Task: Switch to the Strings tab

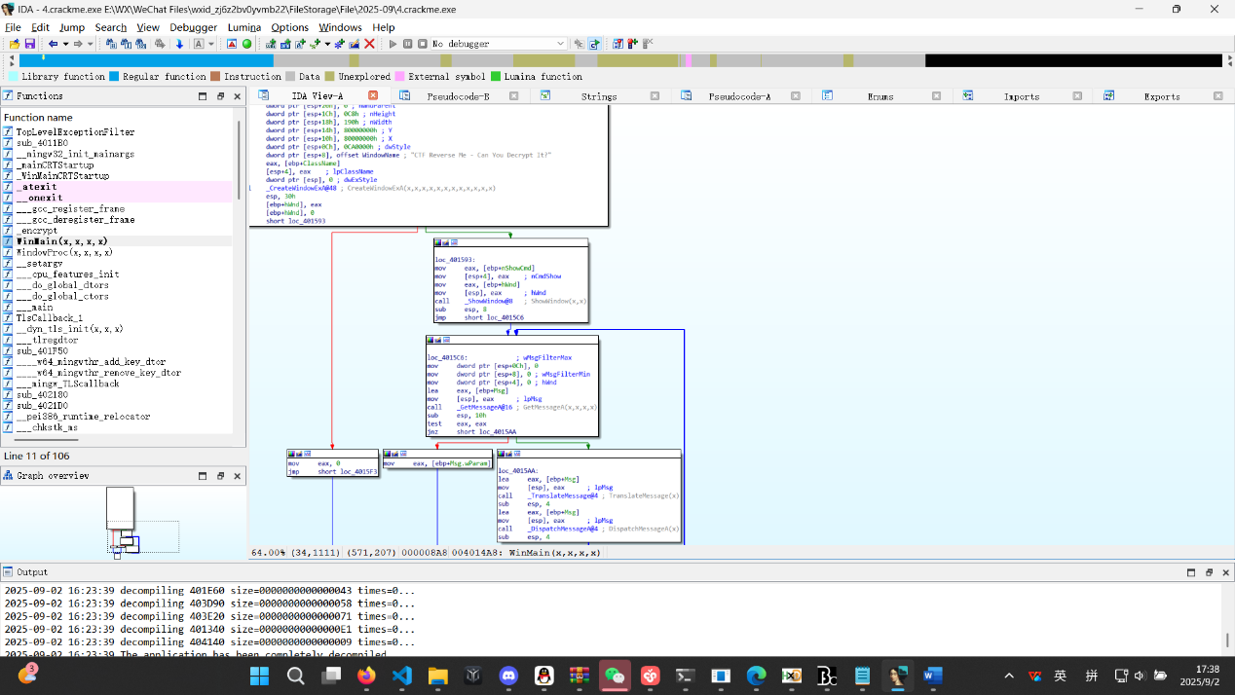Action: click(598, 96)
